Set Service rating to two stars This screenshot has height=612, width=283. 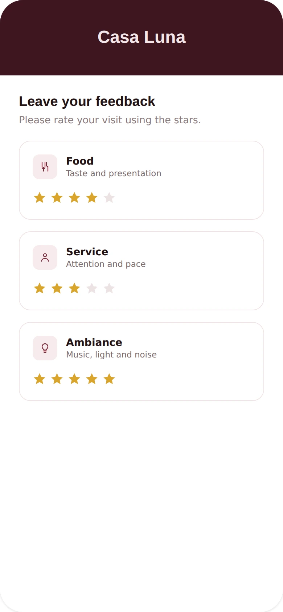coord(57,289)
